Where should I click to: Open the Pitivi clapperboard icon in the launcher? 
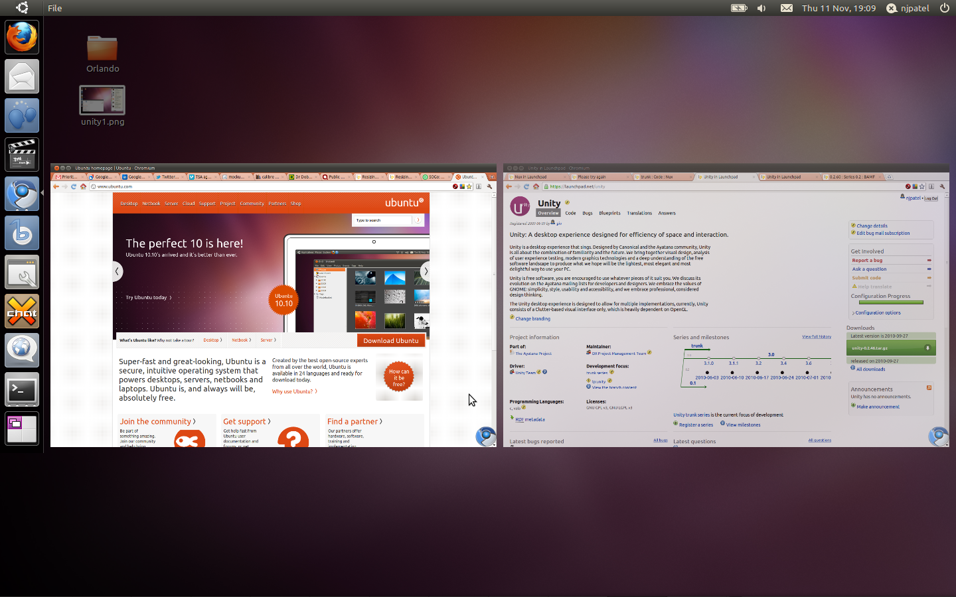point(22,155)
